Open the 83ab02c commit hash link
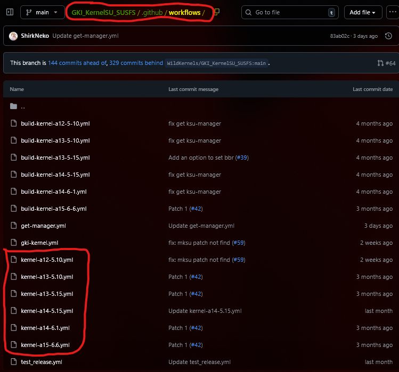Viewport: 399px width, 372px height. 340,36
